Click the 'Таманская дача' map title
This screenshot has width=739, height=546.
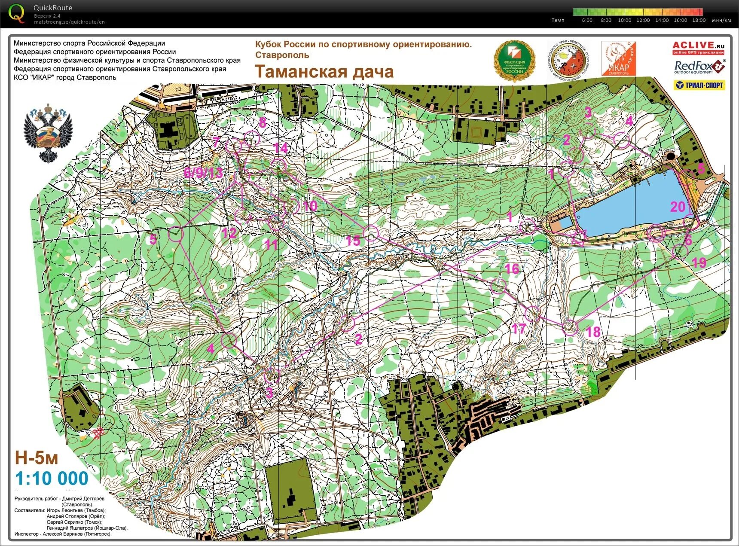click(x=324, y=71)
